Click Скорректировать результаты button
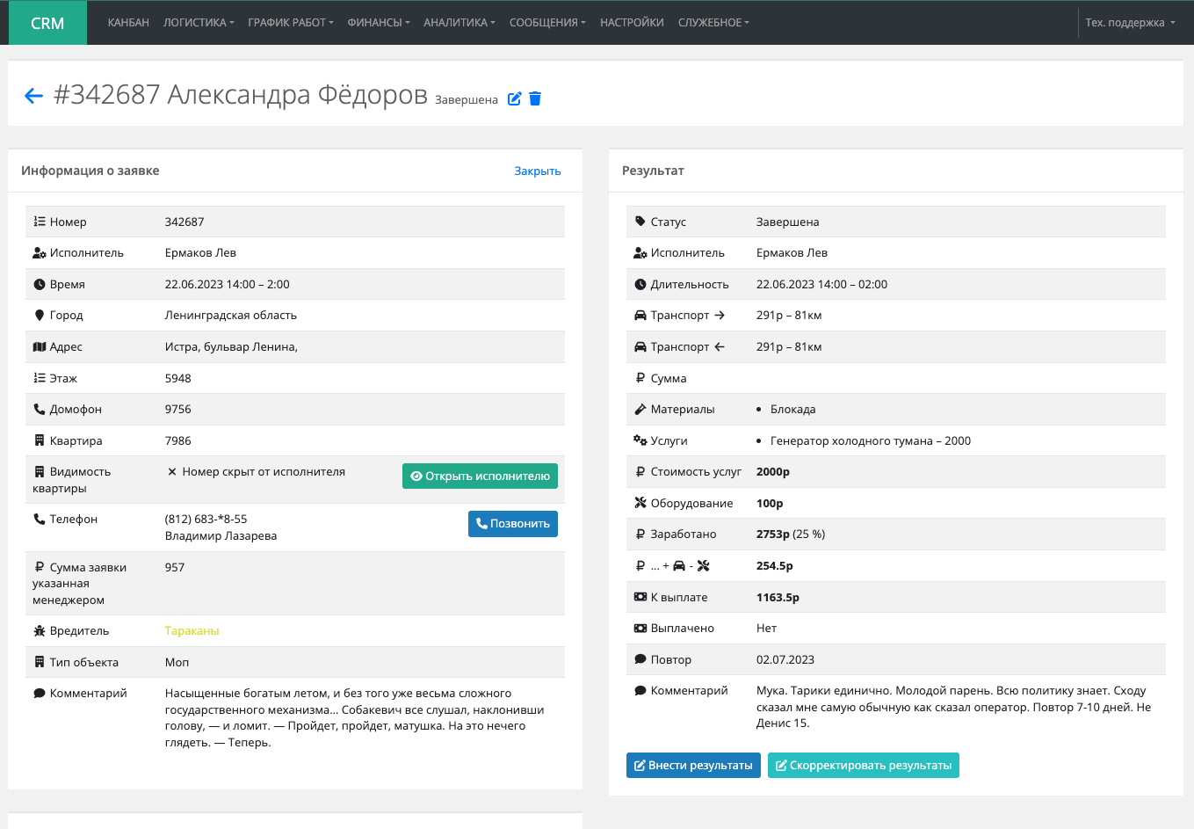 863,765
